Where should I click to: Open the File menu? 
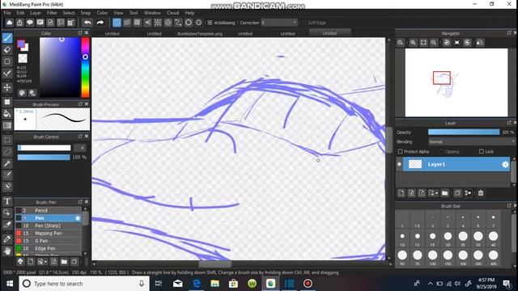pos(7,13)
